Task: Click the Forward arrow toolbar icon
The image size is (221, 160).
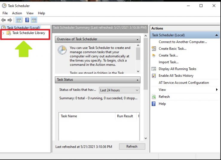Action: click(10, 20)
